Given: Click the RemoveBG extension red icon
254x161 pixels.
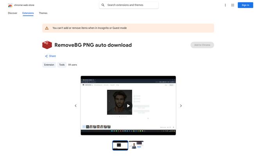Looking at the screenshot, I should [47, 45].
